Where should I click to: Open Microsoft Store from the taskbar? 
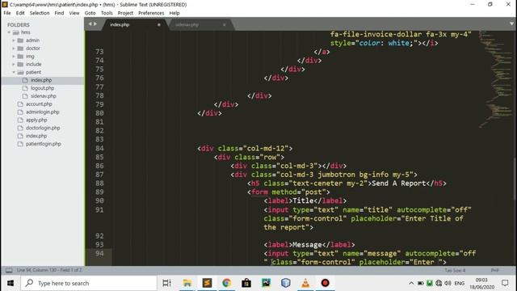coord(246,283)
